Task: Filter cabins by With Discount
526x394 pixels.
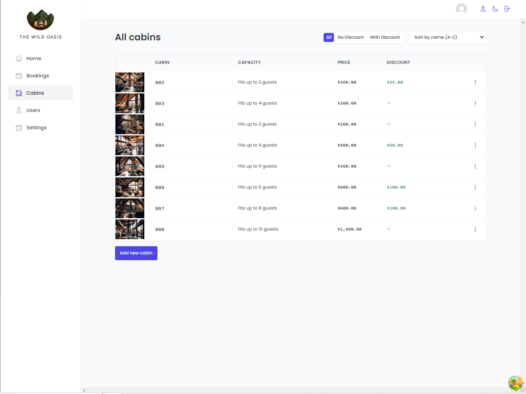Action: pyautogui.click(x=385, y=37)
